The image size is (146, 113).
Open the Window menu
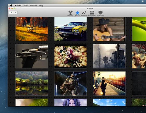(x=34, y=5)
